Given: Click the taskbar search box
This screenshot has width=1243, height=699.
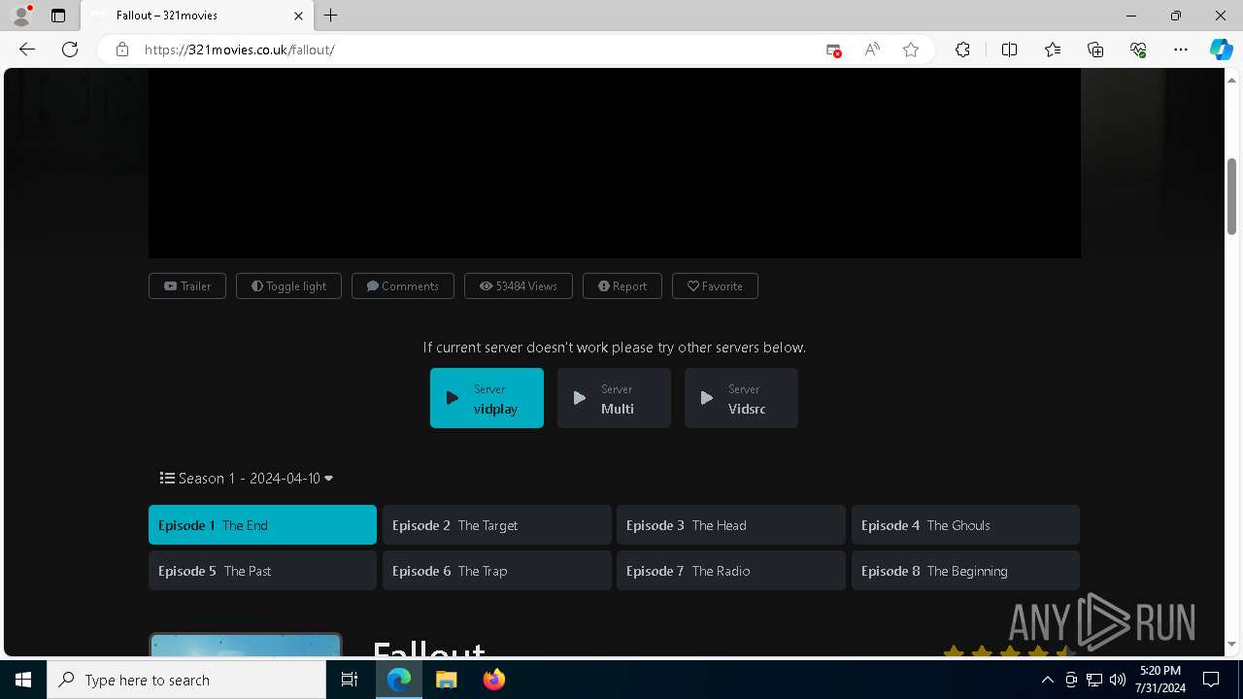Looking at the screenshot, I should coord(186,680).
